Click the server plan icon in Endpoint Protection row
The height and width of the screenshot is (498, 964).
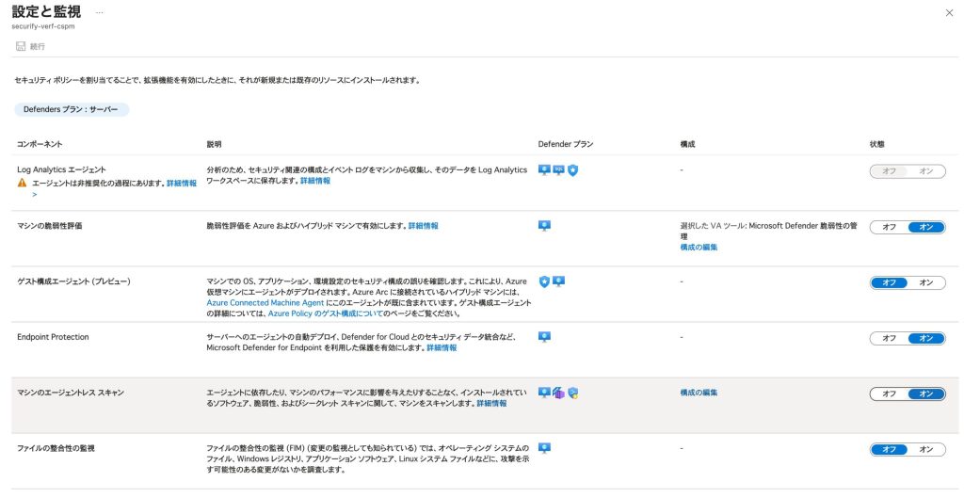point(544,337)
